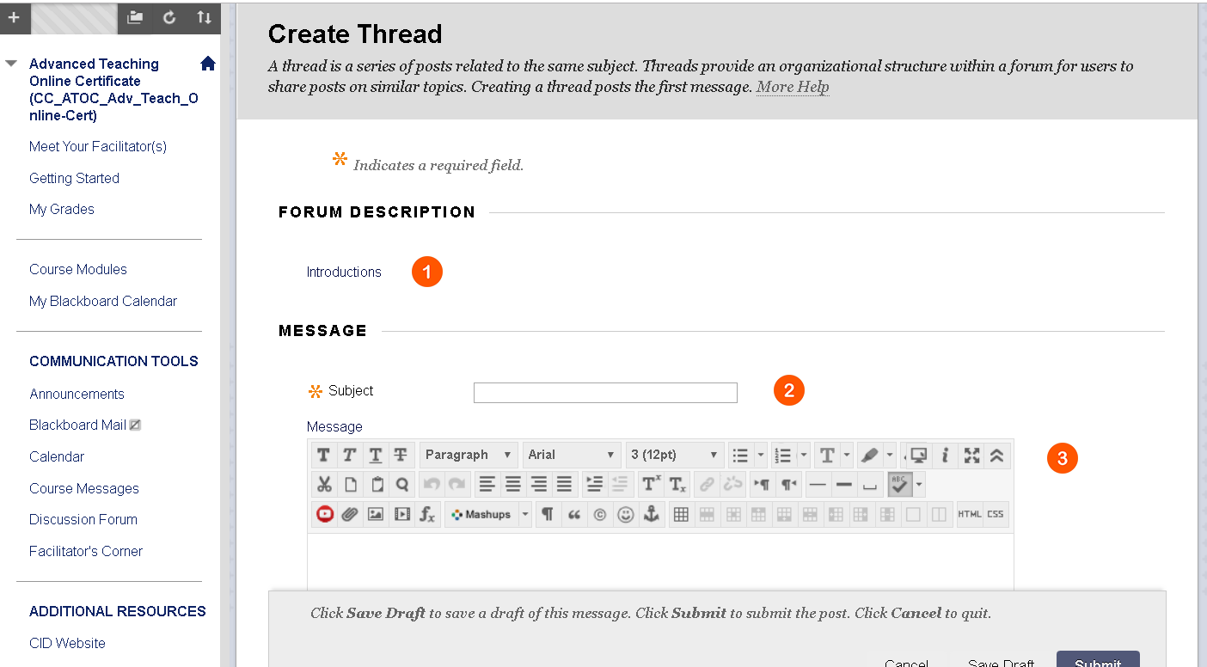Viewport: 1207px width, 667px height.
Task: Open the math equation editor (fx)
Action: pos(427,515)
